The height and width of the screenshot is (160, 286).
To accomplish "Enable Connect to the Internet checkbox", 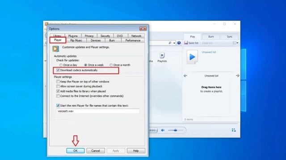I will (58, 96).
